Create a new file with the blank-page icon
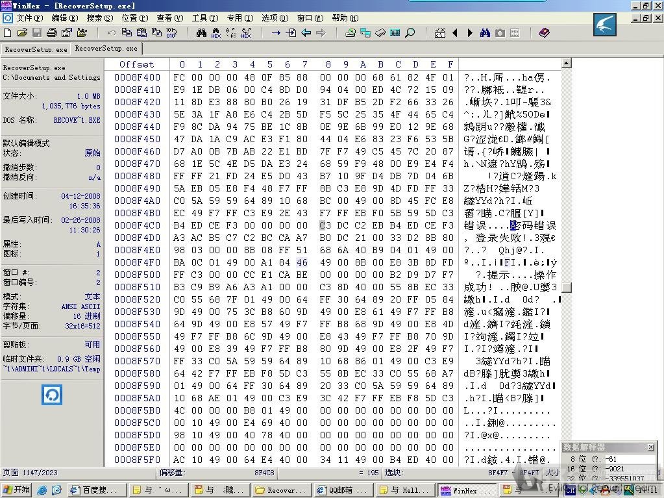This screenshot has width=664, height=498. [8, 32]
